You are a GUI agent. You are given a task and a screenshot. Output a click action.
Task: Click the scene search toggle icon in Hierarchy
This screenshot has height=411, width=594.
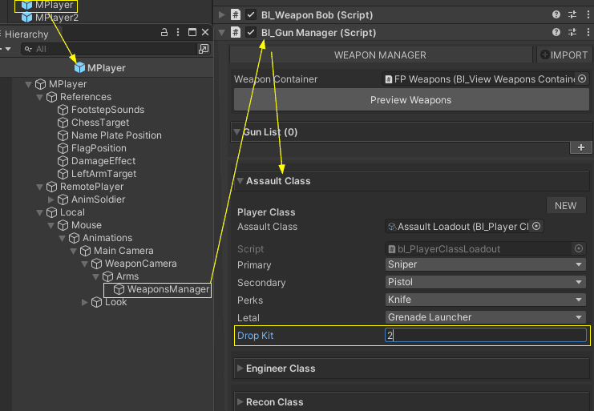pos(204,49)
